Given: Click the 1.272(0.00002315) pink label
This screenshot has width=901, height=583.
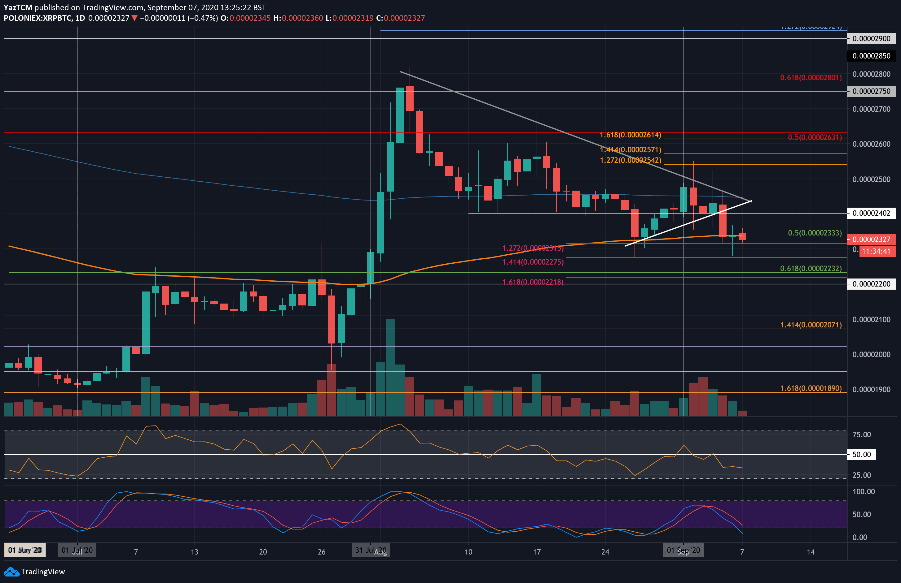Looking at the screenshot, I should pos(533,248).
